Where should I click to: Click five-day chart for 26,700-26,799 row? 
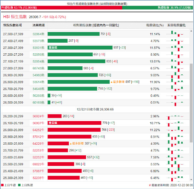tap(175, 88)
